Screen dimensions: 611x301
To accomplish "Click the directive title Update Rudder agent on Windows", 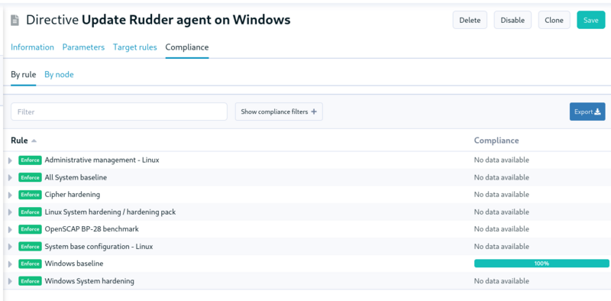I will pos(186,20).
